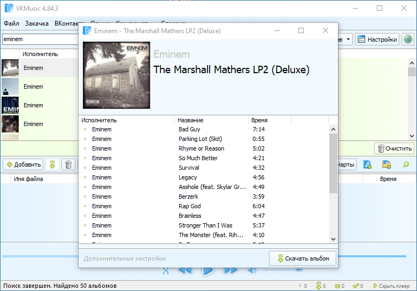Click the track list scroll up arrow
This screenshot has width=417, height=291.
pyautogui.click(x=333, y=129)
